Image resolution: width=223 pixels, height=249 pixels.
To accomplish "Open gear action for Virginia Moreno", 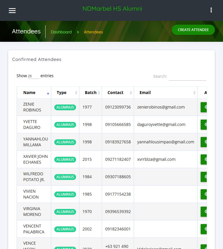I will point(204,212).
